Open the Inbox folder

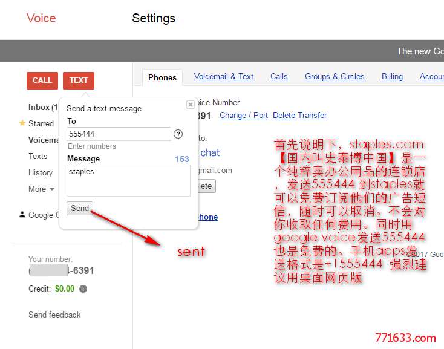(43, 108)
